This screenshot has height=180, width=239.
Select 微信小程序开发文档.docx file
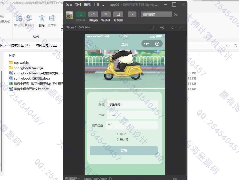tap(29, 89)
